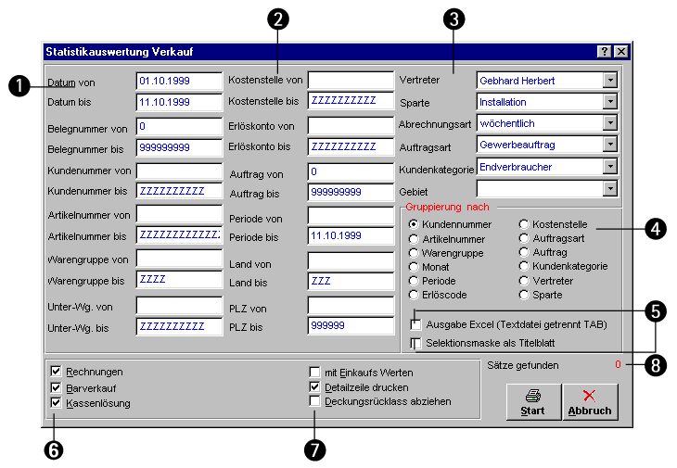Focus the Auftrag von field

click(x=351, y=171)
